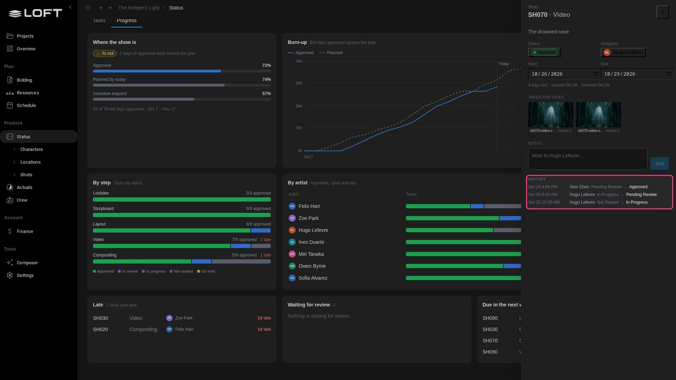Open the Start date calendar picker icon
Viewport: 676px width, 380px height.
click(597, 74)
